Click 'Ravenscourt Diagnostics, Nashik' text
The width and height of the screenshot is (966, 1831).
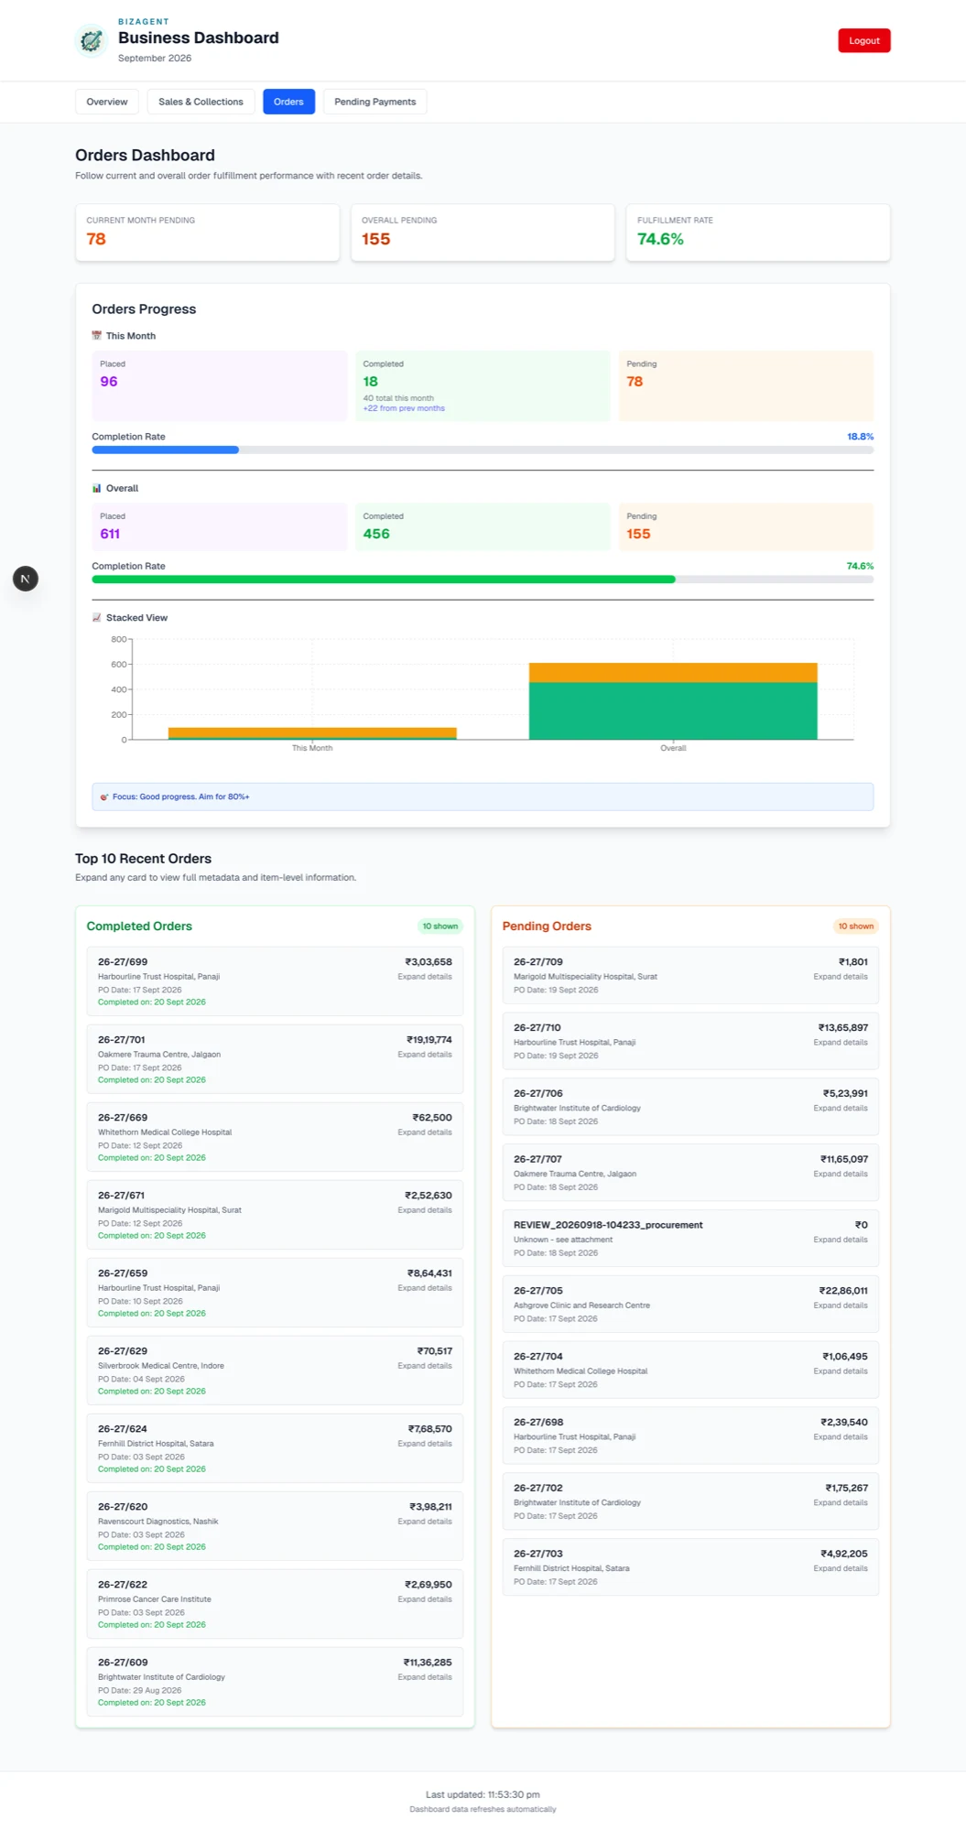coord(158,1522)
